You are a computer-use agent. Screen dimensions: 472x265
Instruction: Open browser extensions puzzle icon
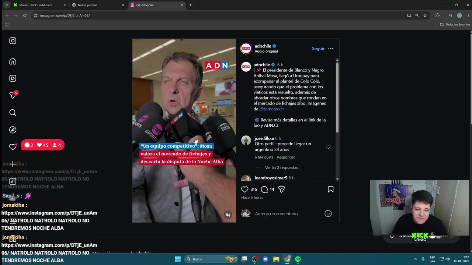point(437,15)
